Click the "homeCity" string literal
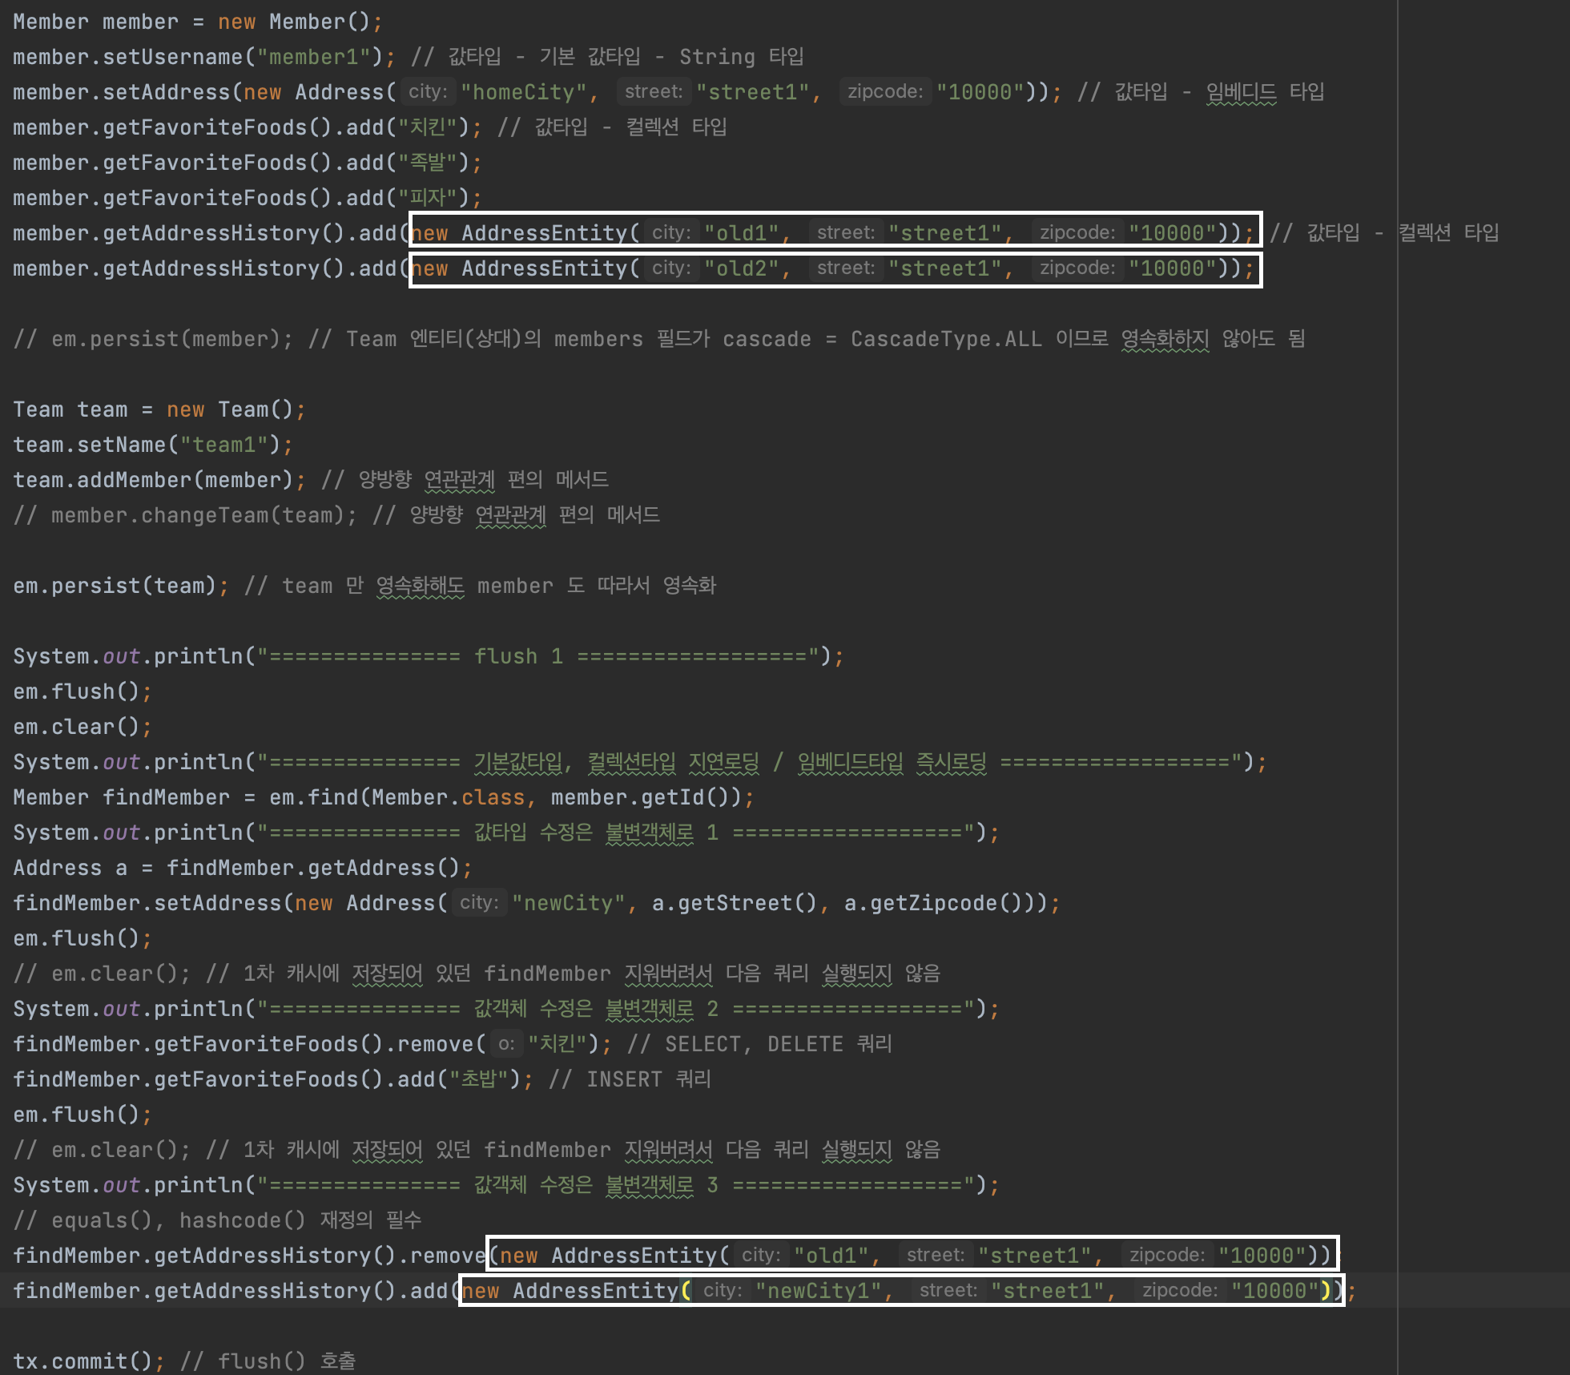This screenshot has width=1570, height=1375. (524, 92)
